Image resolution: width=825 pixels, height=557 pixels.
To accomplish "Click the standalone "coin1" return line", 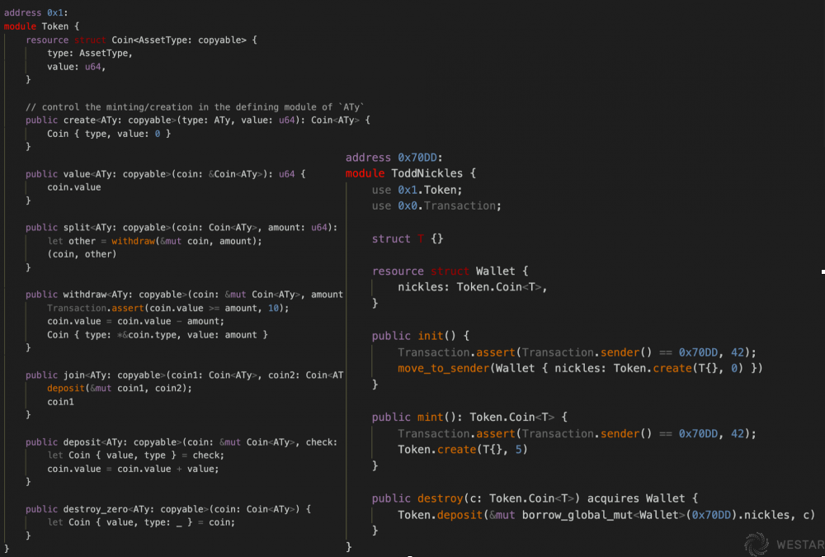I will [60, 402].
